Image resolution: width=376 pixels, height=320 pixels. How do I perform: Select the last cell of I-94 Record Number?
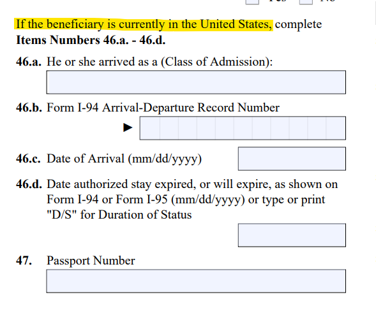(x=336, y=128)
